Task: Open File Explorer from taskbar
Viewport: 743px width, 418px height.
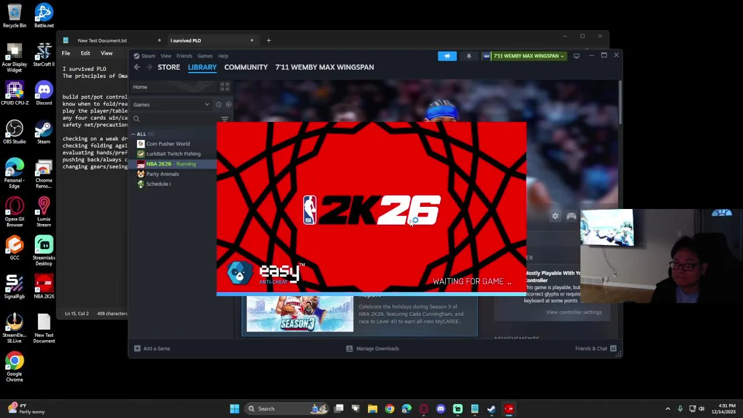Action: pos(373,409)
